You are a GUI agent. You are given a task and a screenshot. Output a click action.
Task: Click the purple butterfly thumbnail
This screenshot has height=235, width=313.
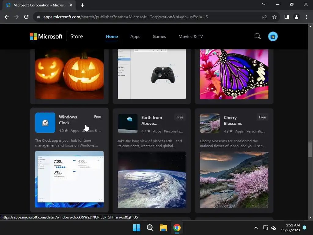[234, 74]
